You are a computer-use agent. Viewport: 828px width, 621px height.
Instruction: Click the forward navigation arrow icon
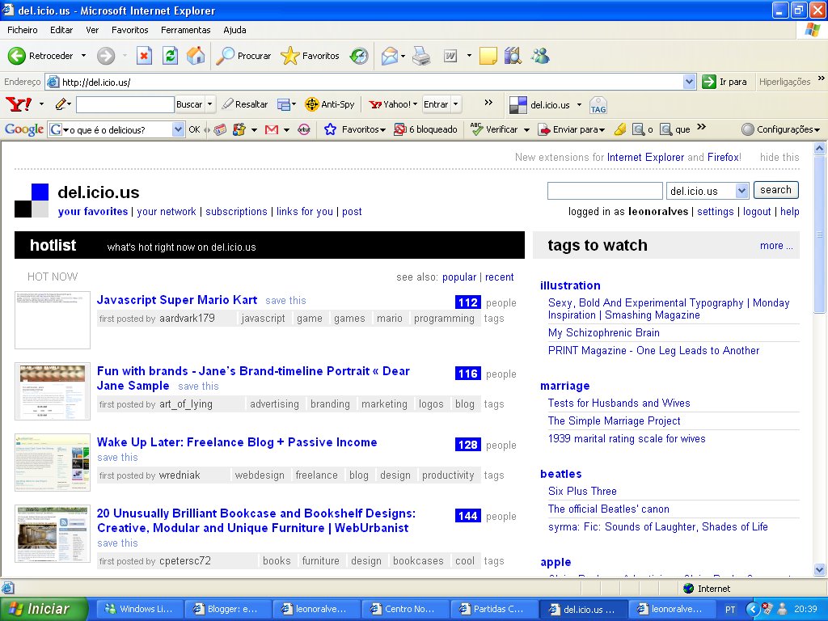point(106,56)
